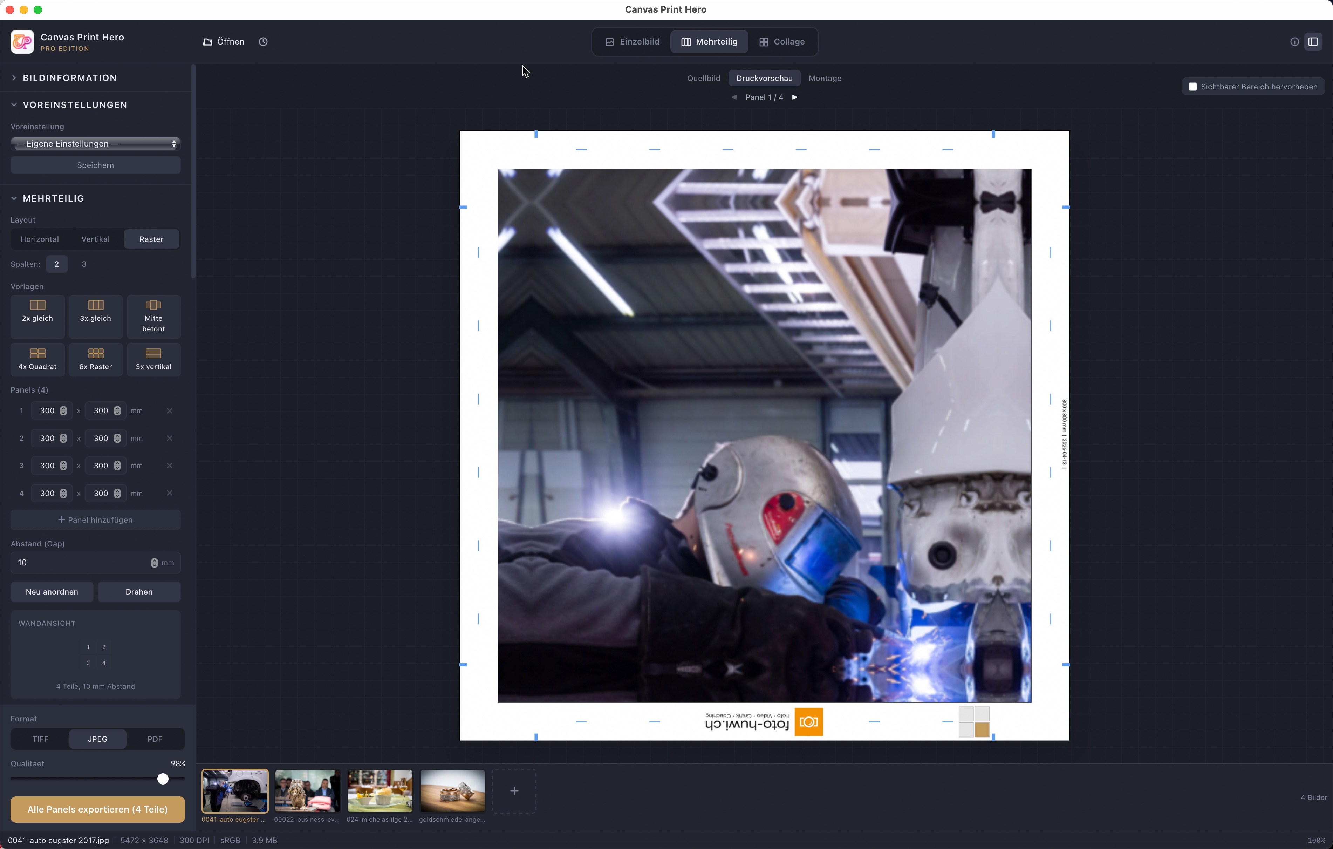
Task: Select the 6x Raster template
Action: (x=95, y=359)
